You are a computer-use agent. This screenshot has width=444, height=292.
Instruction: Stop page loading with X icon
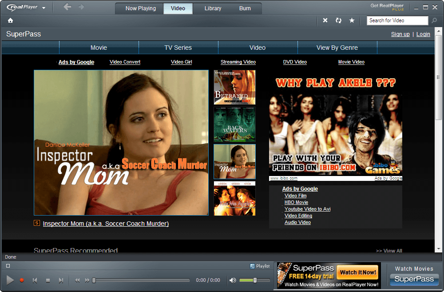(x=325, y=20)
